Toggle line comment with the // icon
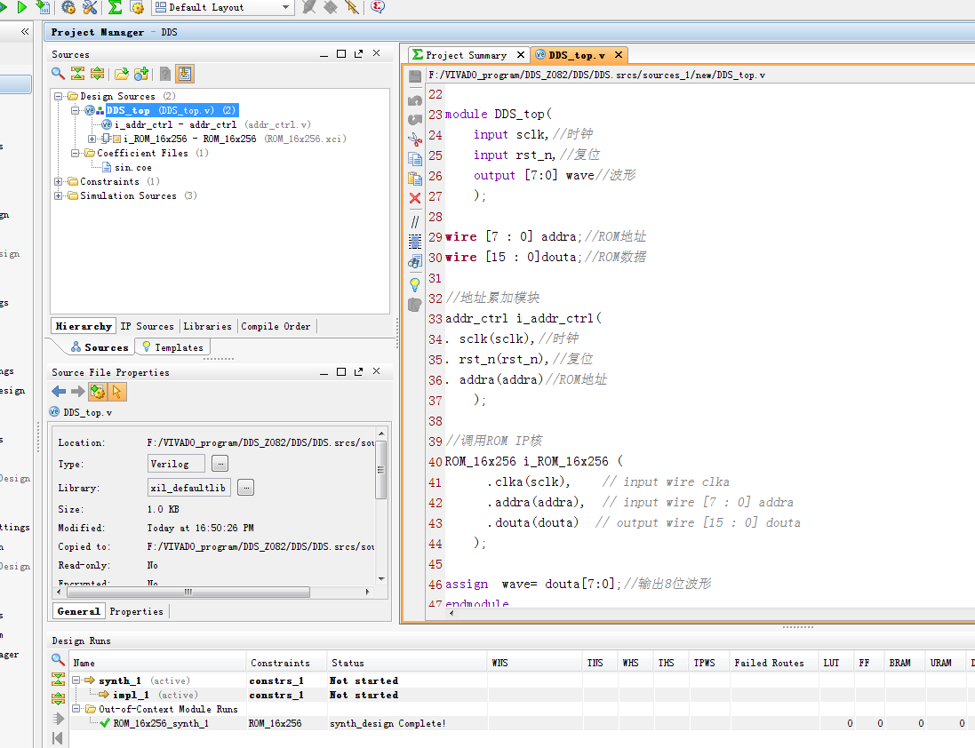 [415, 221]
